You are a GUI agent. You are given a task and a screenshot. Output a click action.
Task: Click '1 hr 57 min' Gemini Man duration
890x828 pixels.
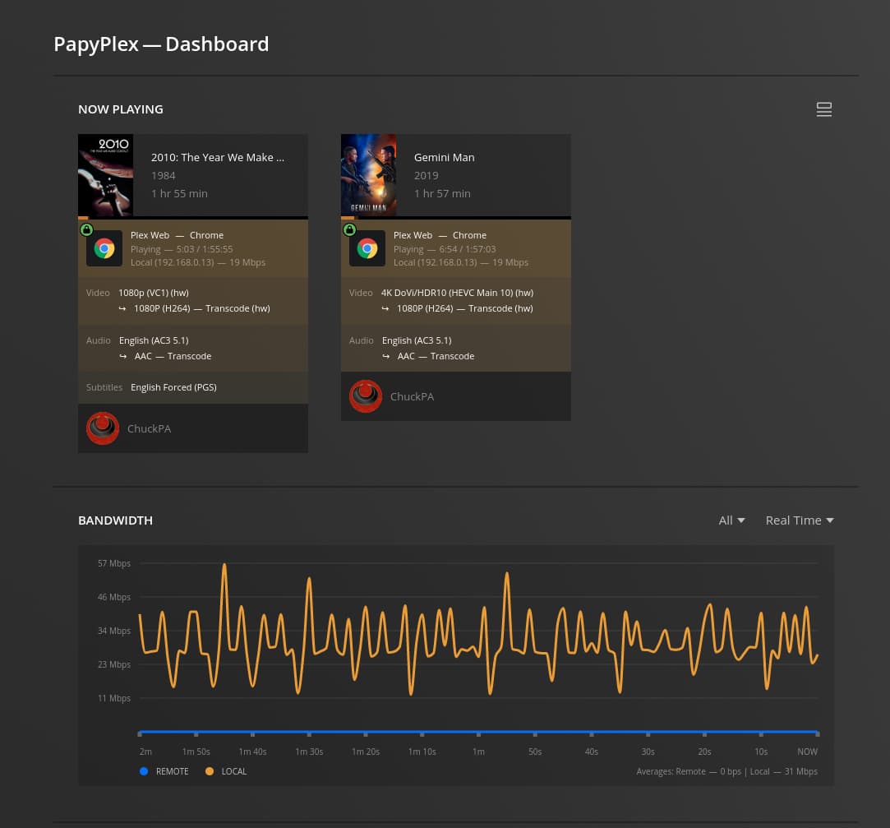(442, 194)
